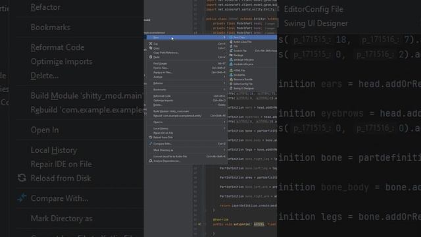Pick the package-info.java icon
Screen dimensions: 421x237
click(231, 60)
